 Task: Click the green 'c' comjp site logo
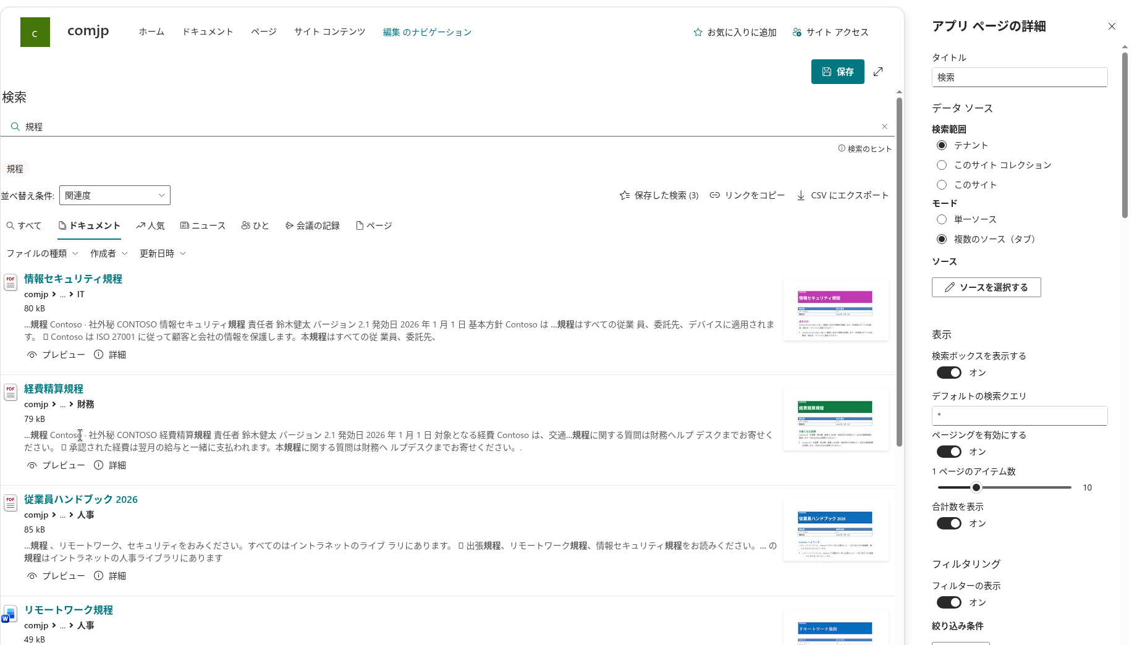pos(35,32)
